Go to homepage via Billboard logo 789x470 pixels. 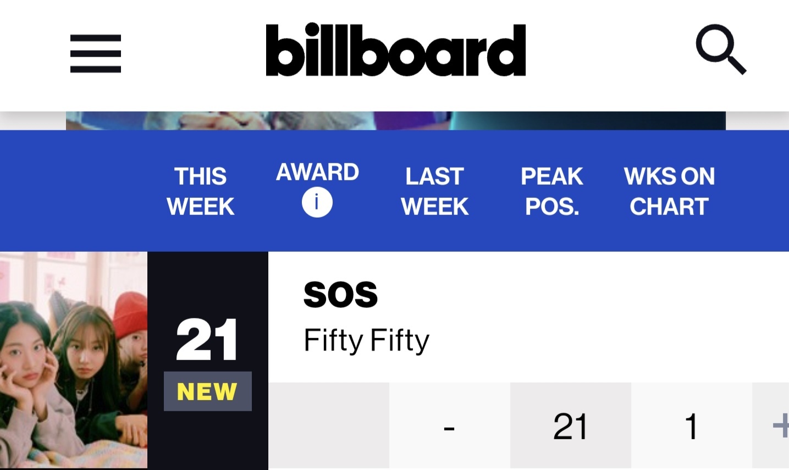395,49
